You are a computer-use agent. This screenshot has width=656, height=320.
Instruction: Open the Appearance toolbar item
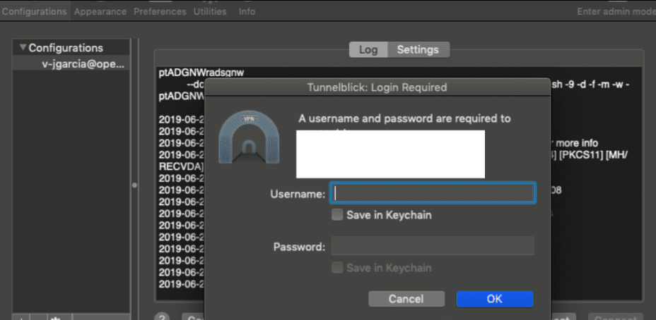[x=100, y=11]
